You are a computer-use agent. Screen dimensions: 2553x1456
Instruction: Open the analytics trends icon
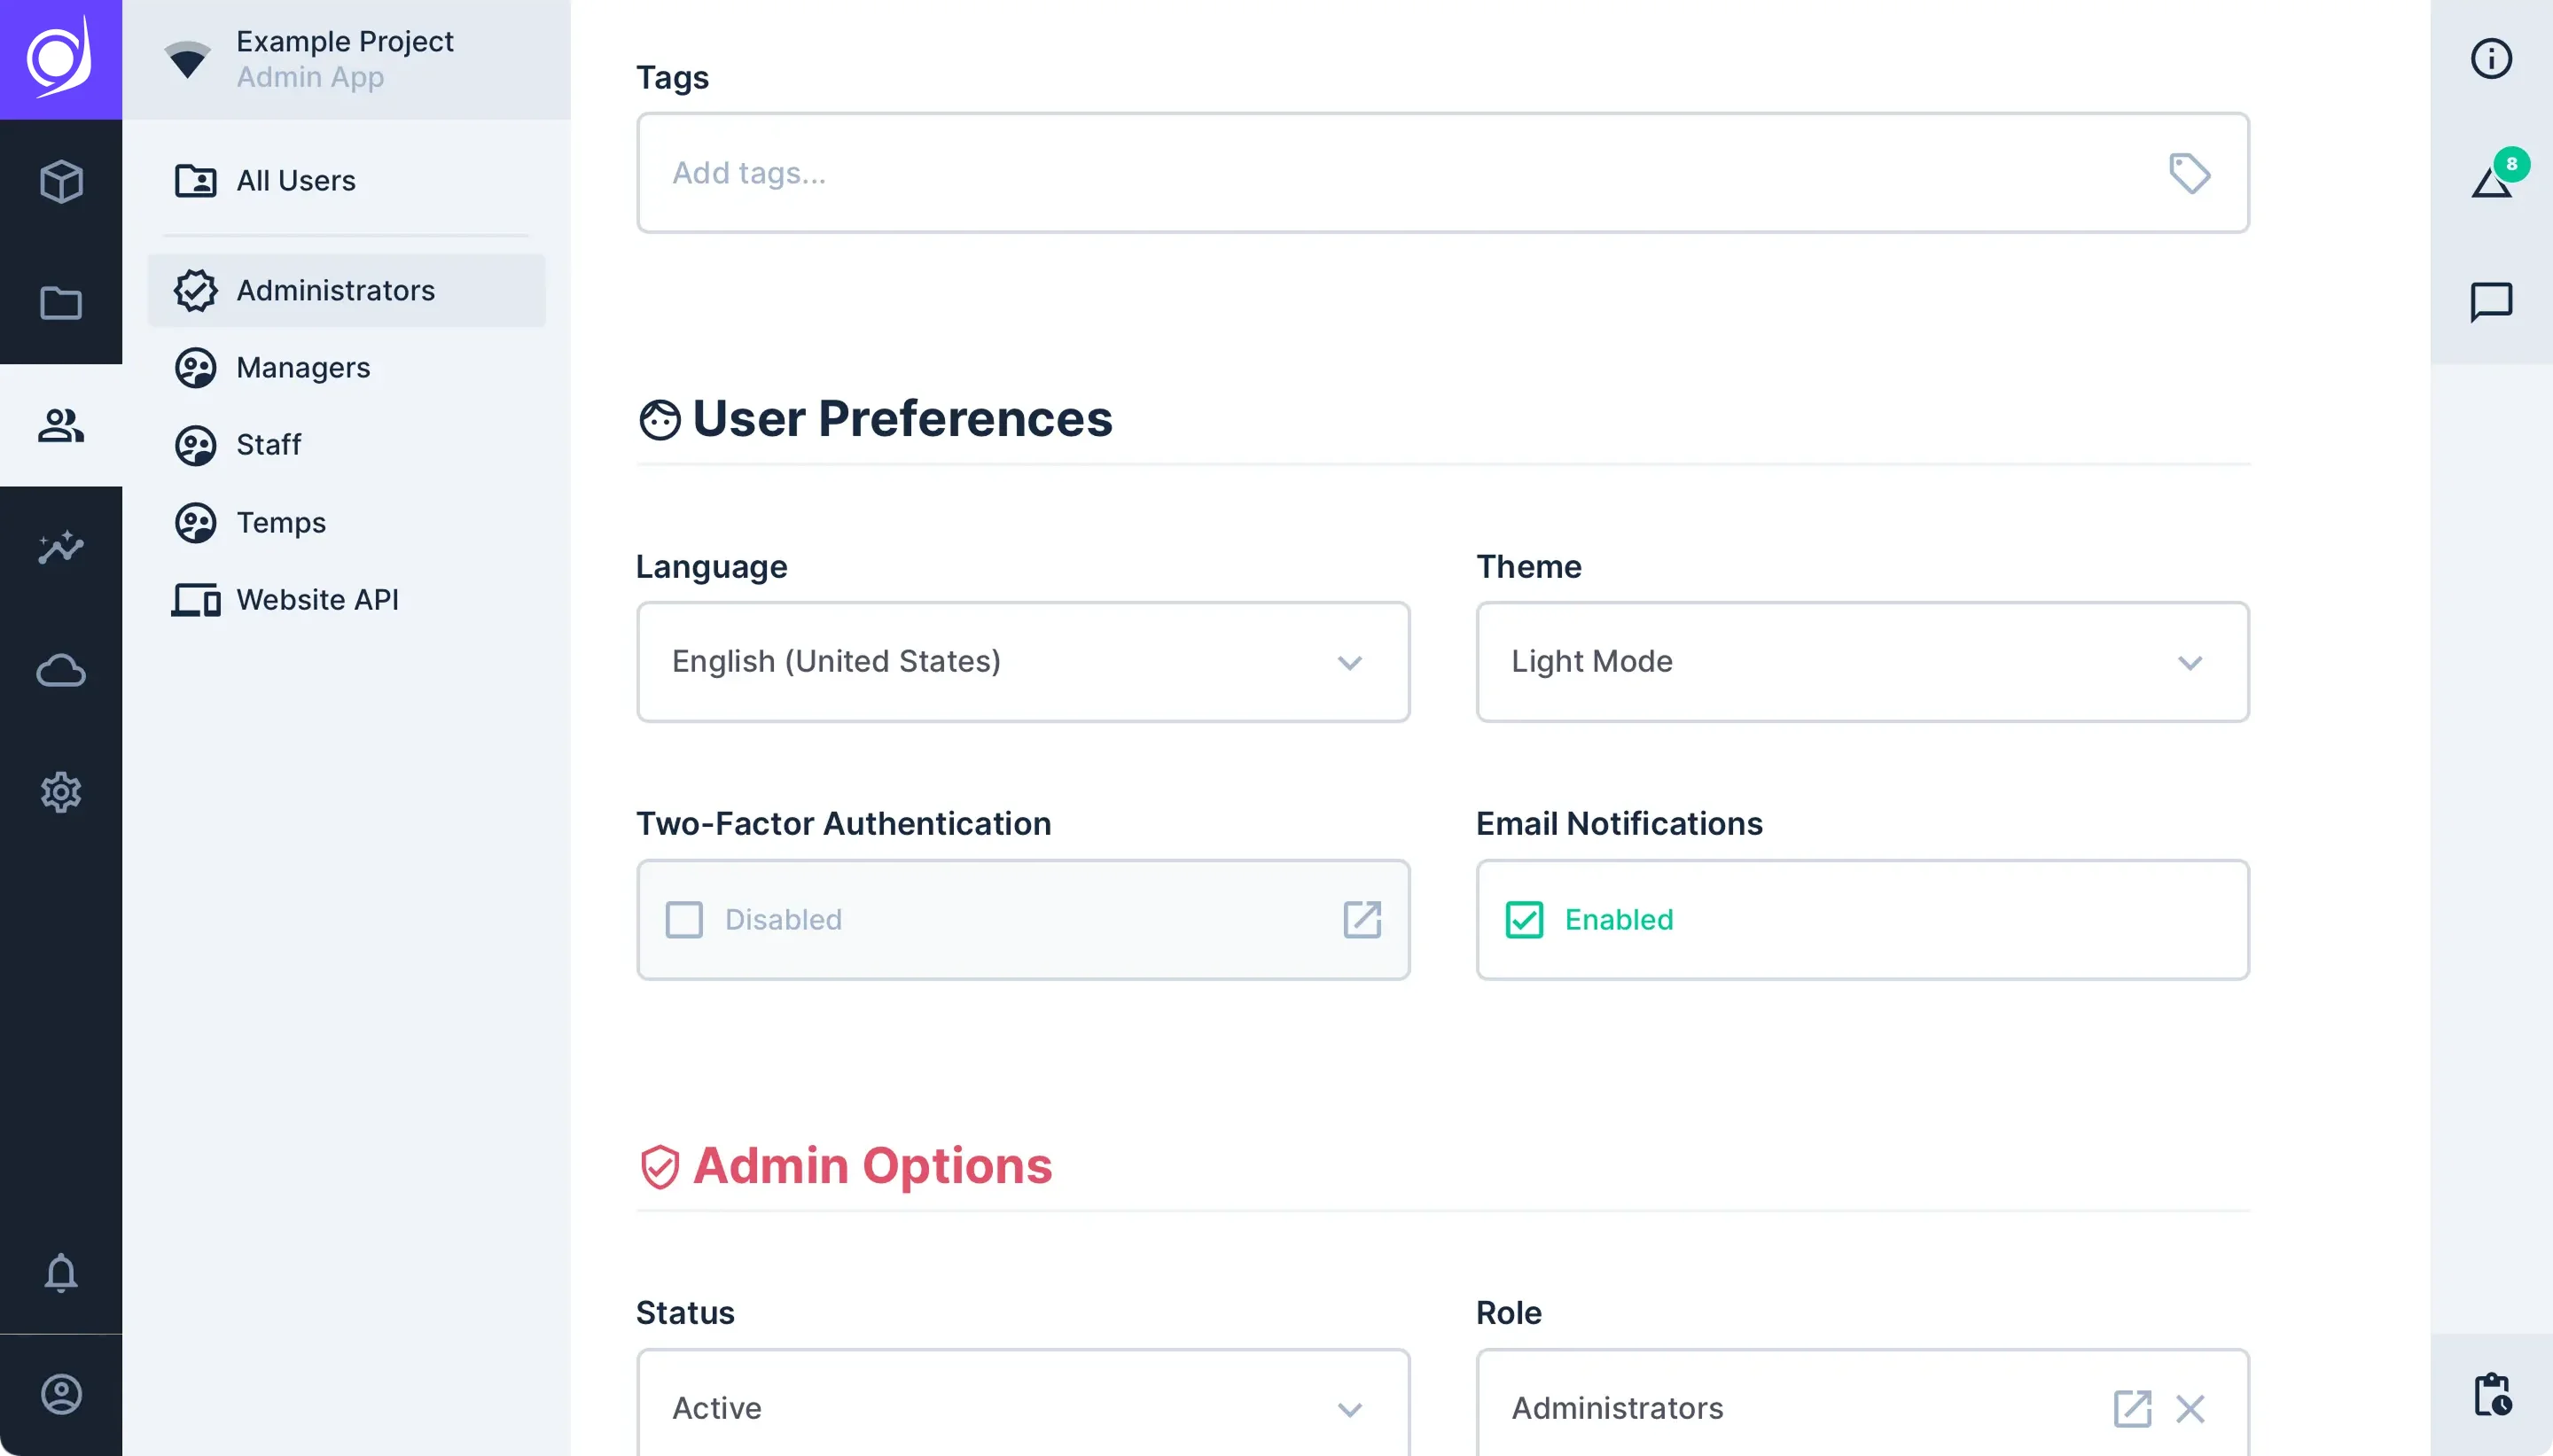pyautogui.click(x=60, y=547)
